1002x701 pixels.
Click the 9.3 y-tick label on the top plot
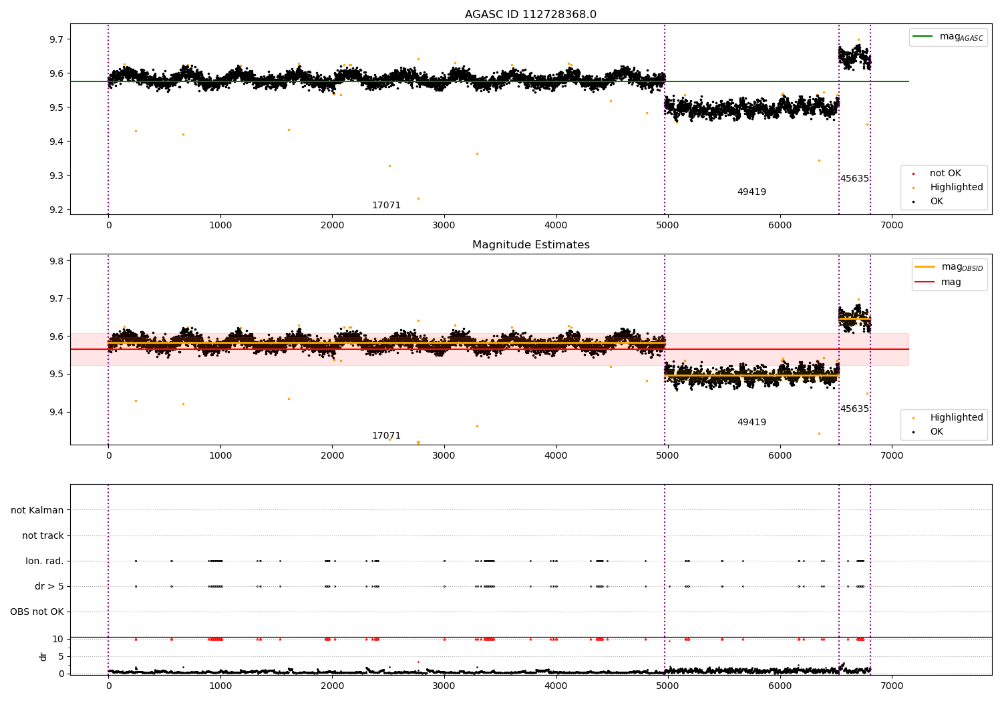pyautogui.click(x=57, y=176)
